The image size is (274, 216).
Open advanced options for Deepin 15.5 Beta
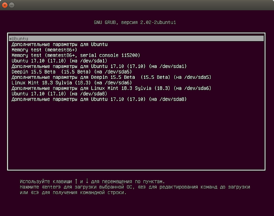pos(111,77)
